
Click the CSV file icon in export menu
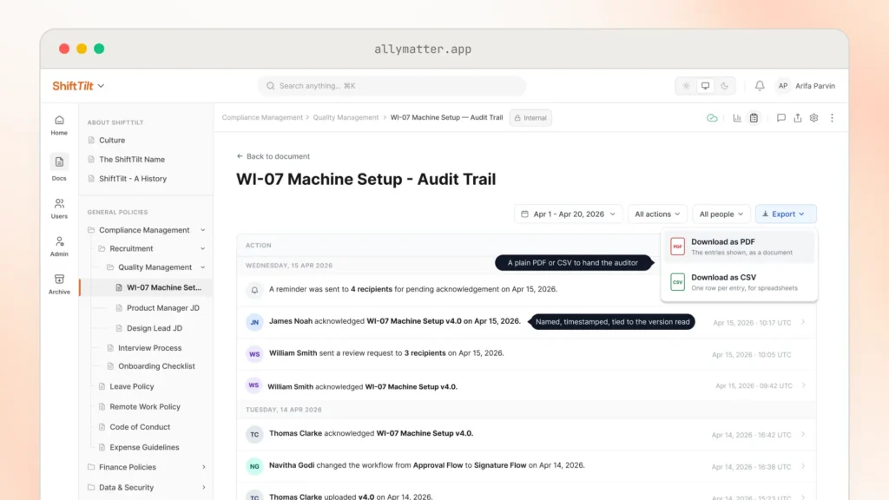pyautogui.click(x=677, y=282)
